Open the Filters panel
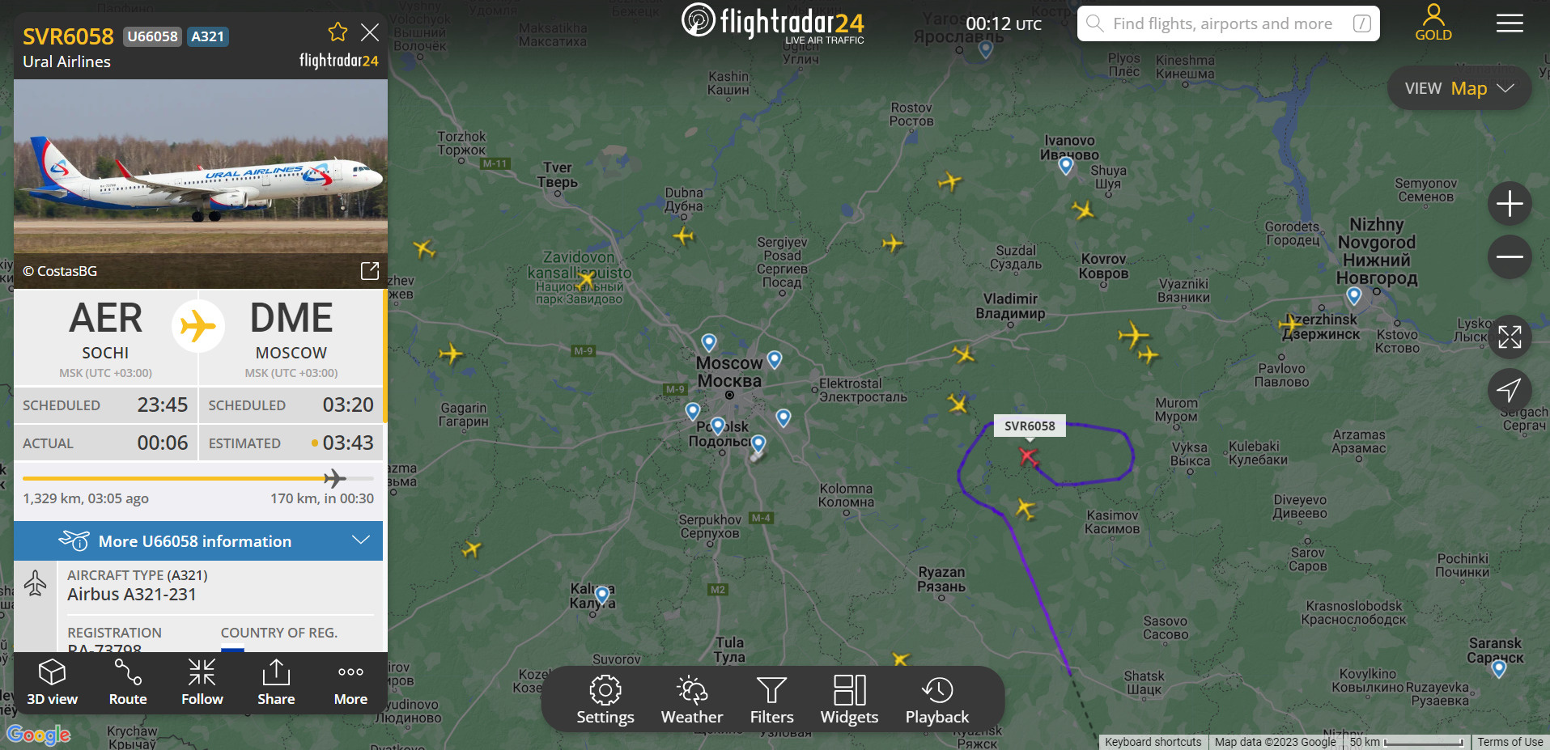This screenshot has width=1550, height=750. 771,700
